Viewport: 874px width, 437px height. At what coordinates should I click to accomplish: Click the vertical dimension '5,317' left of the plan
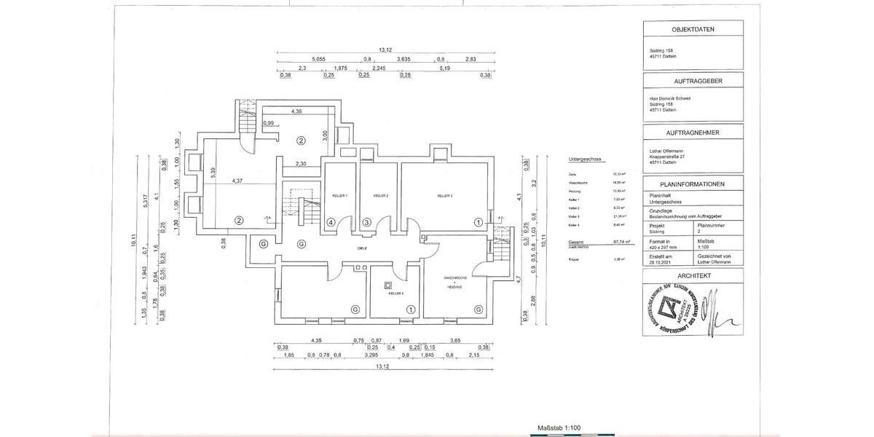coord(145,200)
